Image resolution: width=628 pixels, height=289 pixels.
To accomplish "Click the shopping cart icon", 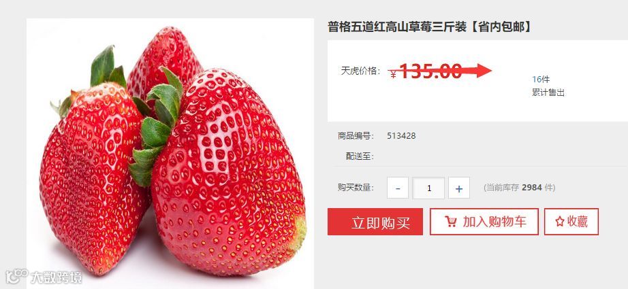I will tap(451, 222).
